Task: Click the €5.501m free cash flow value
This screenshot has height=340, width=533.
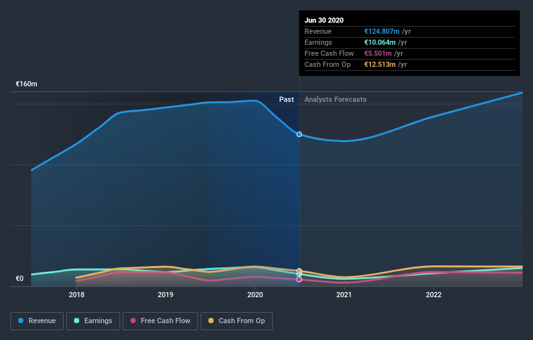Action: tap(378, 53)
